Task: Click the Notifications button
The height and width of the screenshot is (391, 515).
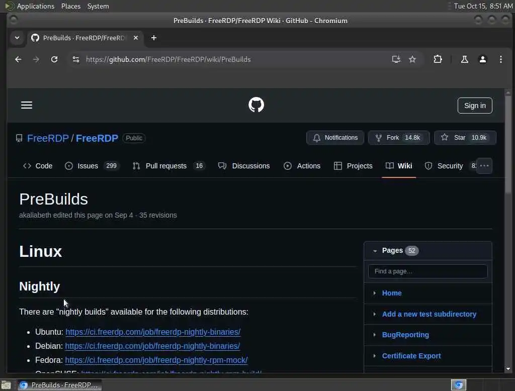Action: point(335,138)
